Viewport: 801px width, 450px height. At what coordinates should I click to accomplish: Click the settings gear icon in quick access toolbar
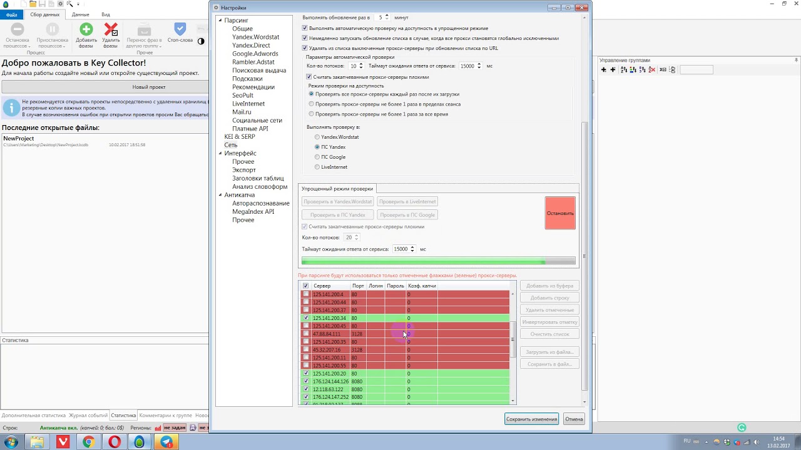pos(61,4)
